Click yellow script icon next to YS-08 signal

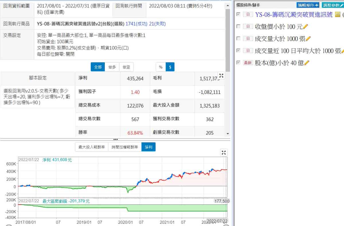(337, 15)
